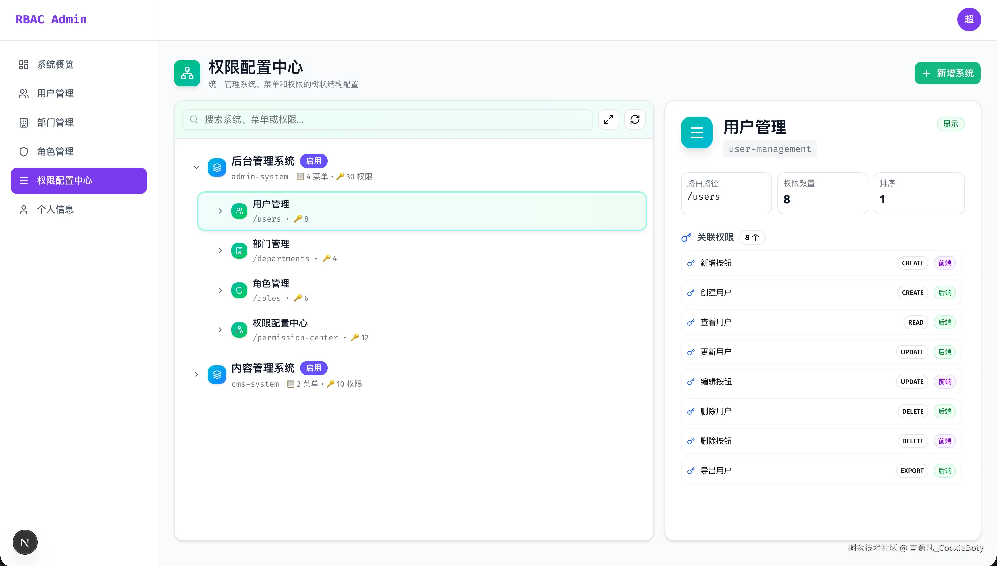Click the expand-all arrows icon

(x=609, y=119)
